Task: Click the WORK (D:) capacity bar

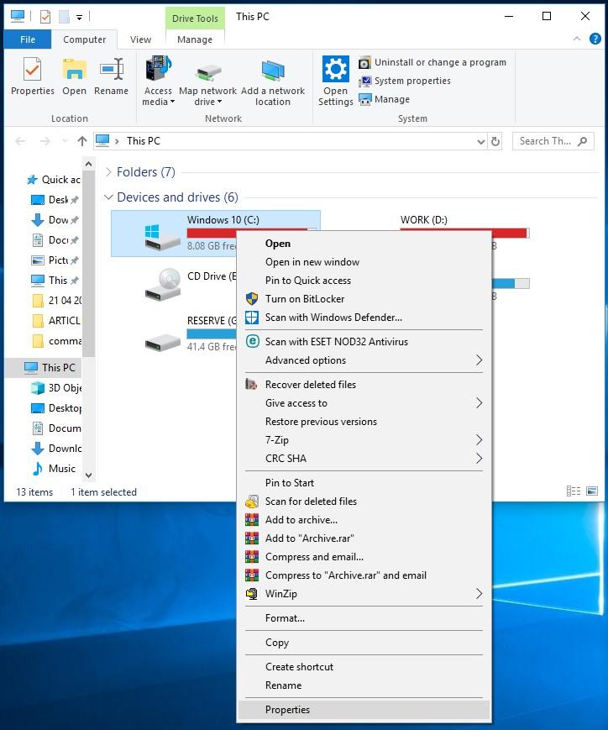Action: click(x=464, y=233)
